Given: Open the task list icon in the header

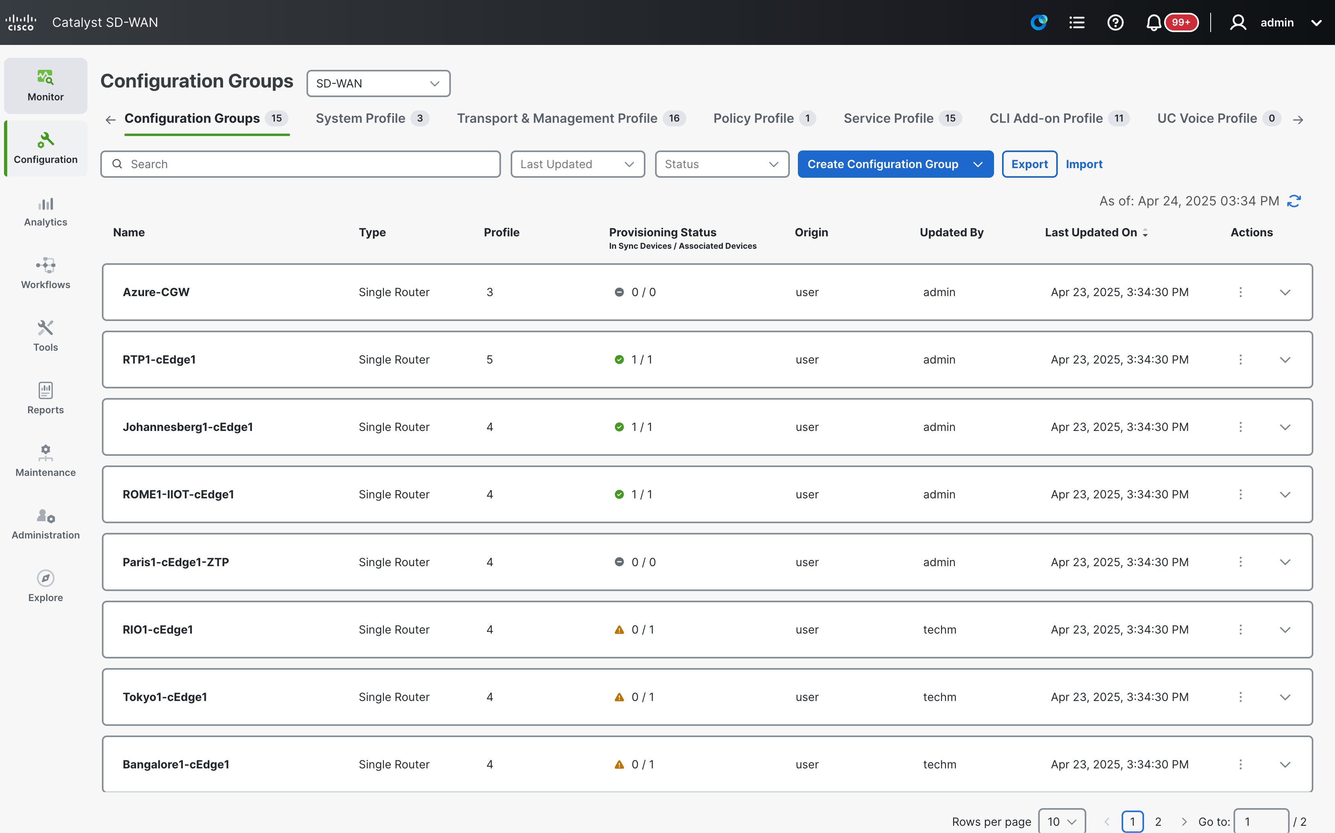Looking at the screenshot, I should click(1077, 22).
